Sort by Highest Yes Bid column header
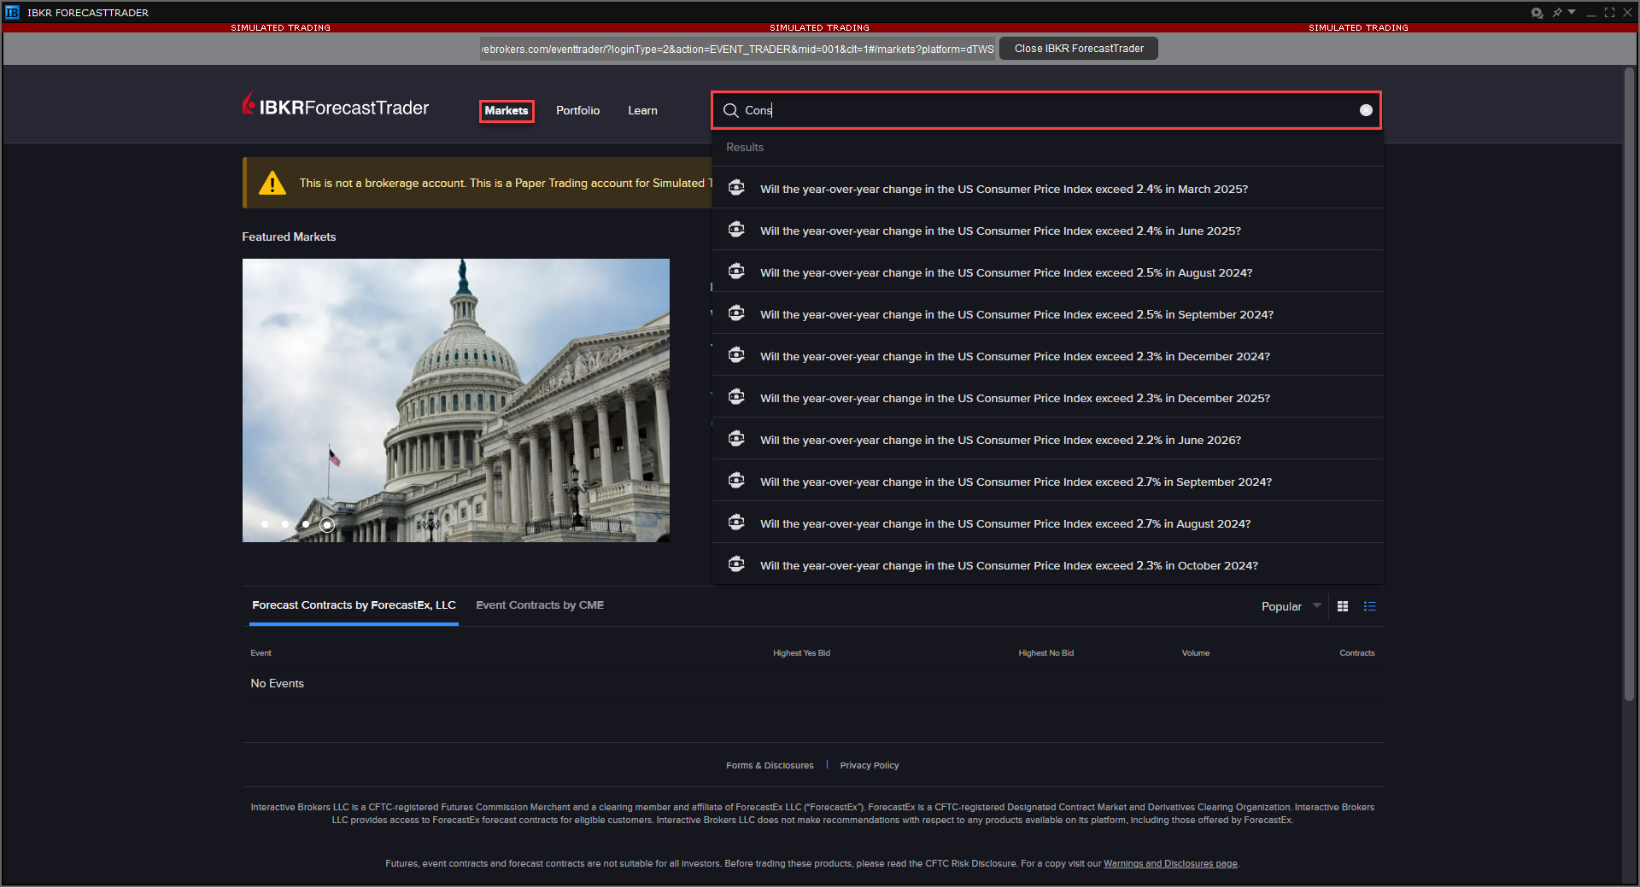Viewport: 1640px width, 888px height. pos(801,653)
